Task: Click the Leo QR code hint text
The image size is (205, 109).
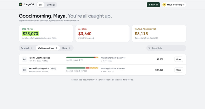Action: pyautogui.click(x=102, y=80)
